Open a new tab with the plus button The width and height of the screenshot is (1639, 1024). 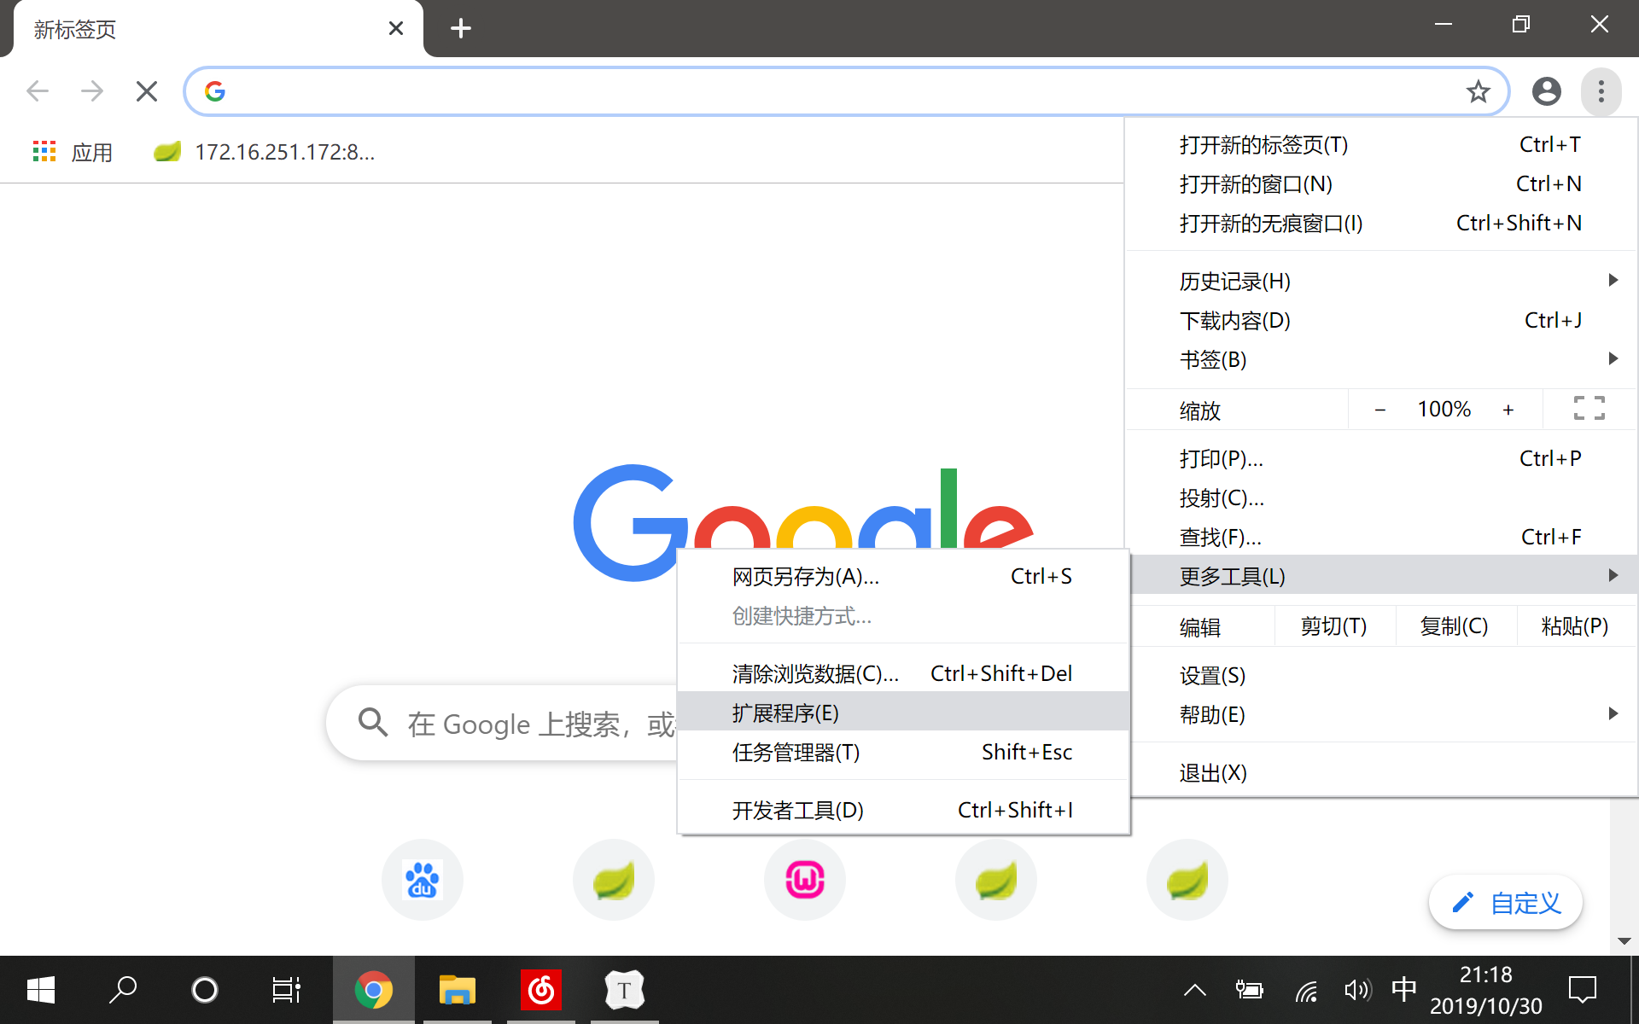pyautogui.click(x=461, y=28)
